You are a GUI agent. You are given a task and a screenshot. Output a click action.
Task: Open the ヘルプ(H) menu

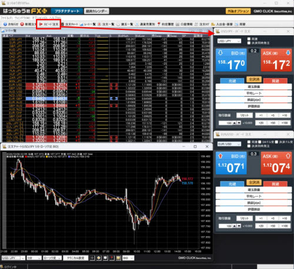tap(55, 18)
